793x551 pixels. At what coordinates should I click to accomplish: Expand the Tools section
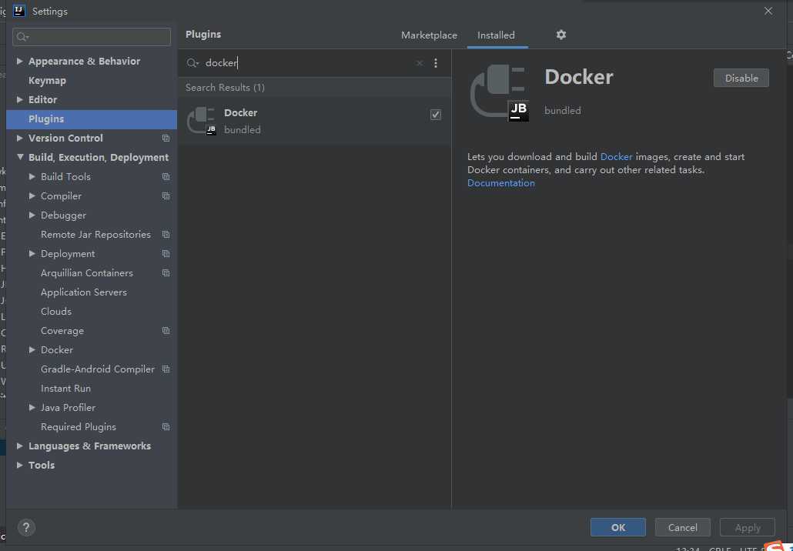(20, 465)
